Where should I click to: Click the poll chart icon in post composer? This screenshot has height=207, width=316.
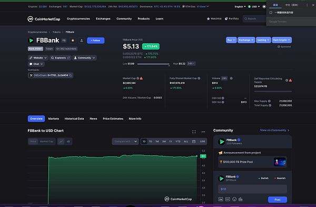241,199
